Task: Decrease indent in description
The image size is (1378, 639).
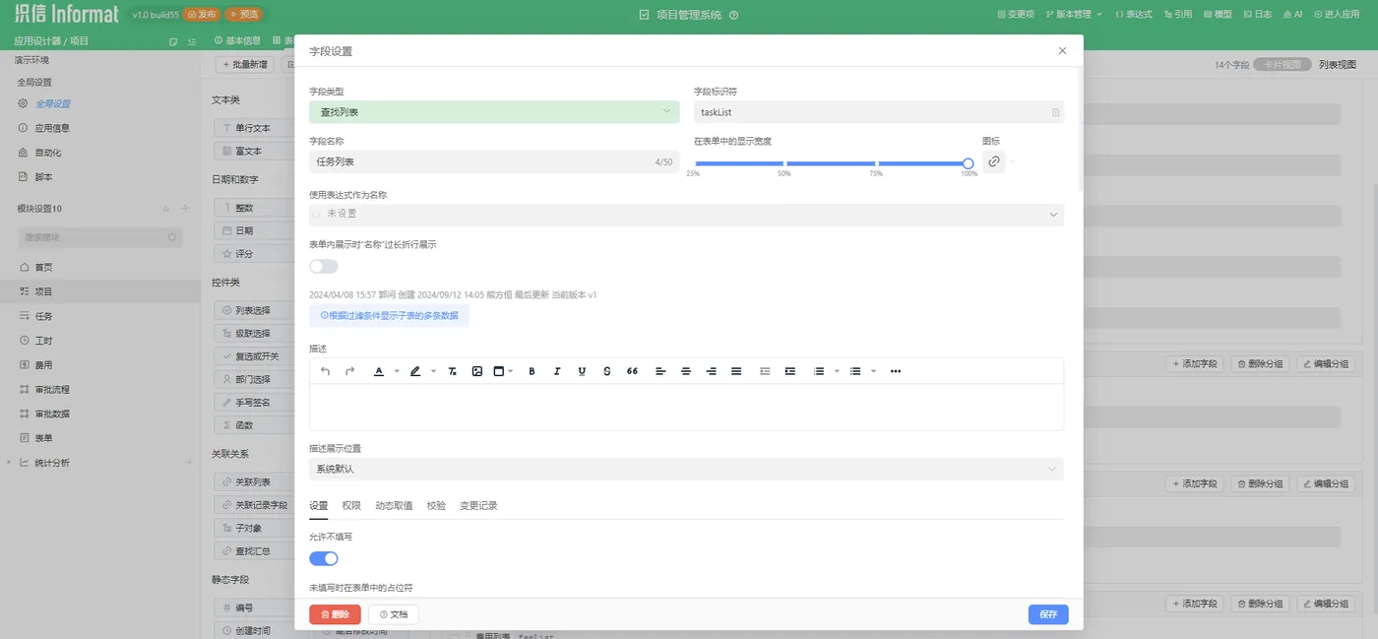Action: click(765, 371)
